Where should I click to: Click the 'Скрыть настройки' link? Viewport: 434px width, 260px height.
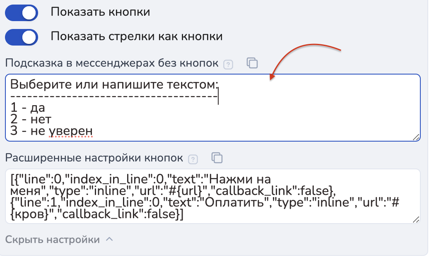click(x=52, y=240)
